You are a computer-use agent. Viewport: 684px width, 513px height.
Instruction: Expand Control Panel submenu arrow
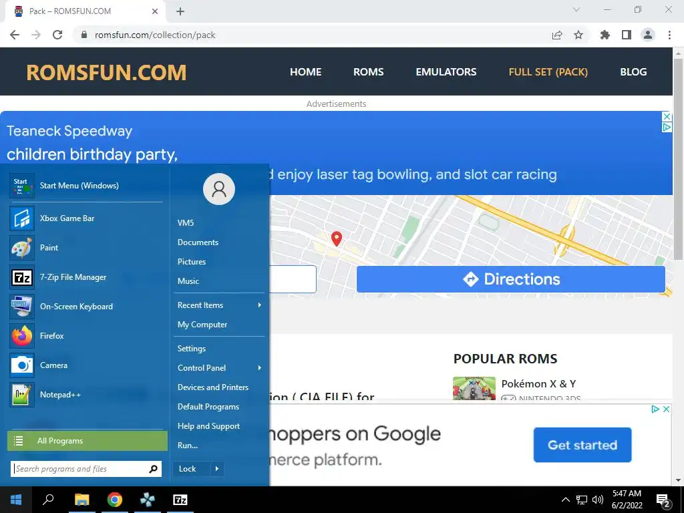(260, 368)
